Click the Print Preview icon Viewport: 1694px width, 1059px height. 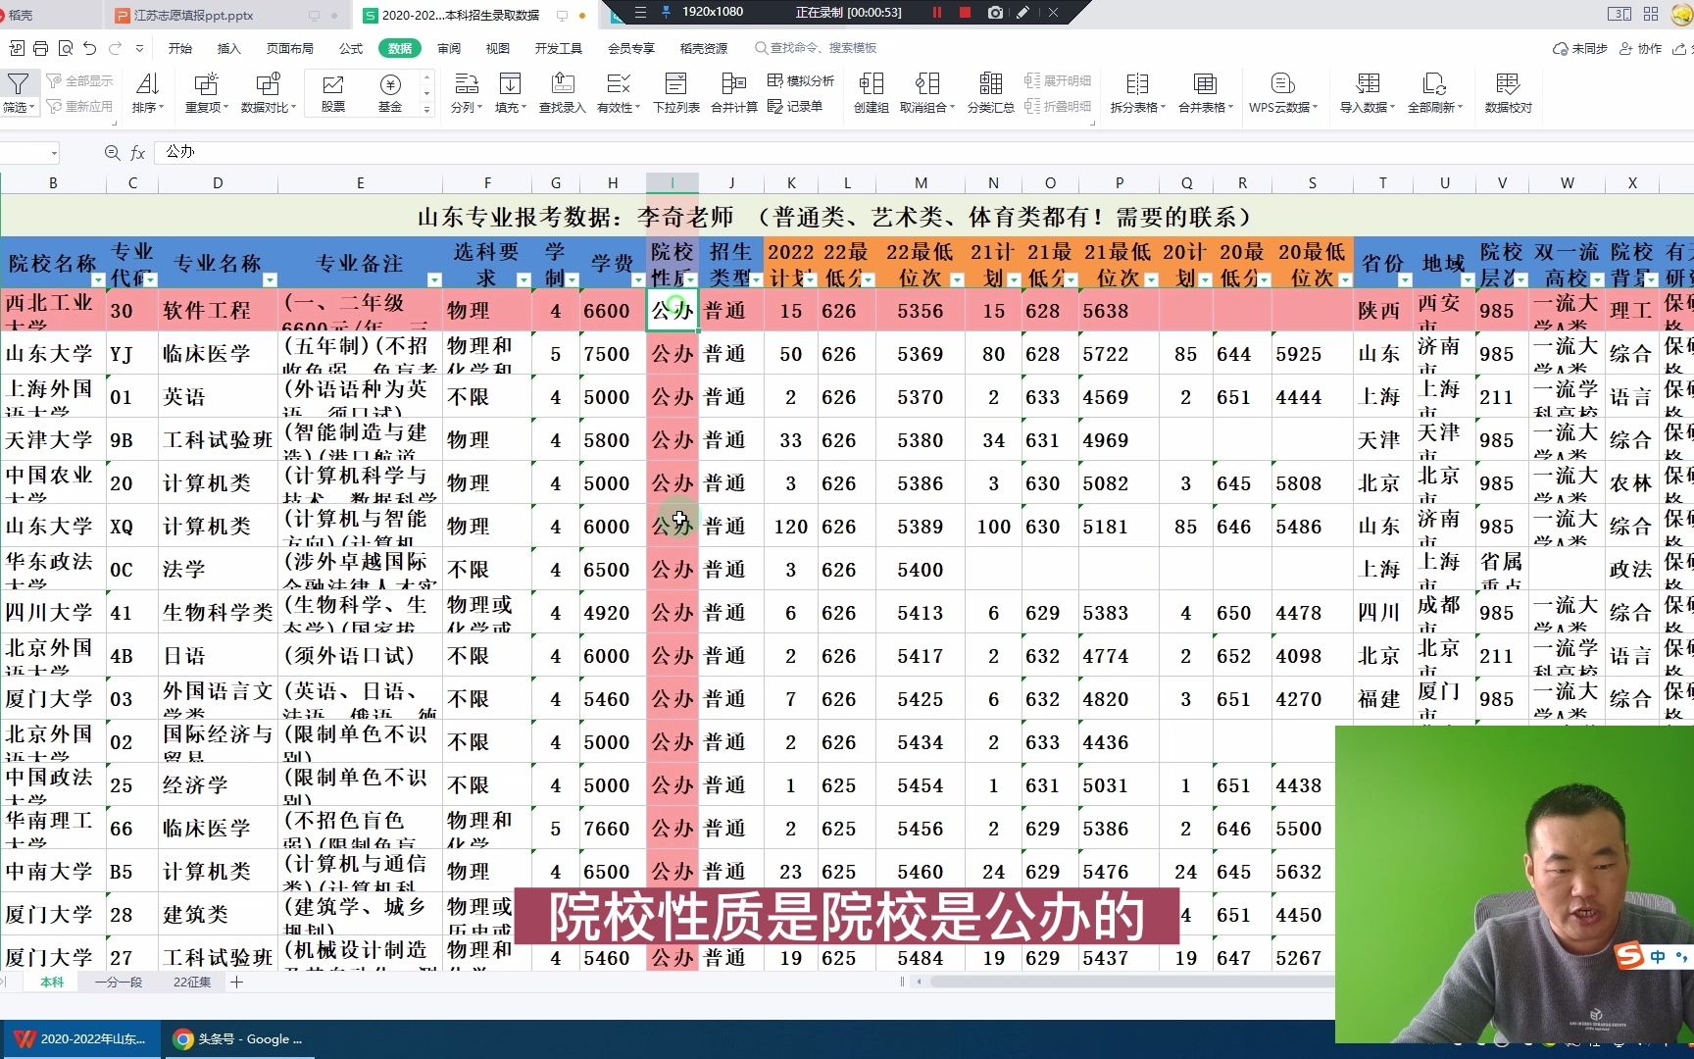click(66, 48)
